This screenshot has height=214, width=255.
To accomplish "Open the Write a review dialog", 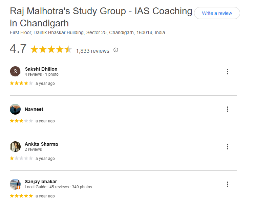I will click(217, 13).
